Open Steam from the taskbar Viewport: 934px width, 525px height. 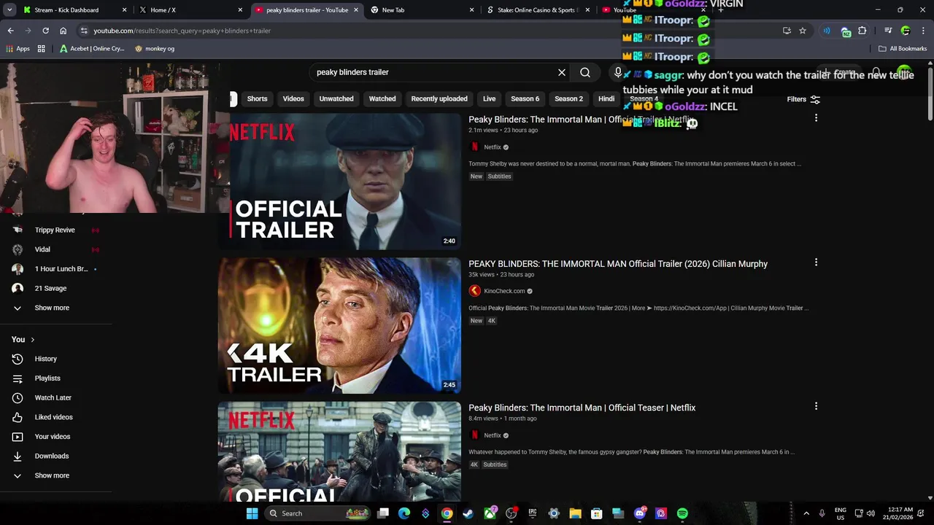click(x=468, y=513)
